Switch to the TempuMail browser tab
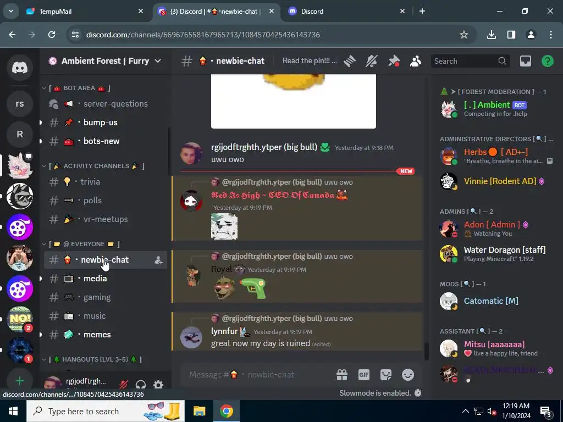 (85, 12)
